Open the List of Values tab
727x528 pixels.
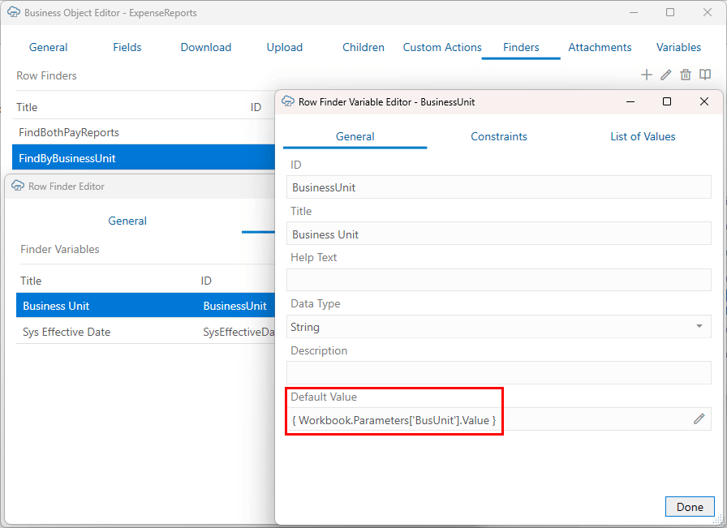[x=643, y=136]
